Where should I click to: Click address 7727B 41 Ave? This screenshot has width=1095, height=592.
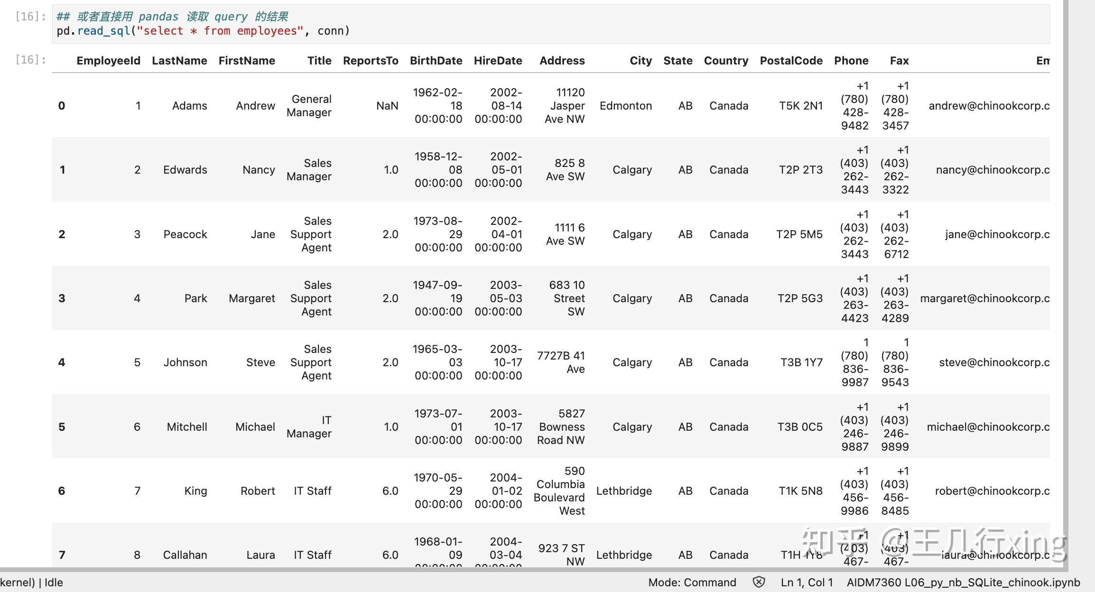coord(561,362)
